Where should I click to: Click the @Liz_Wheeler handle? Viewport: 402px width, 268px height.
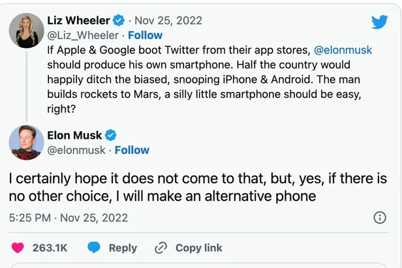[x=82, y=35]
